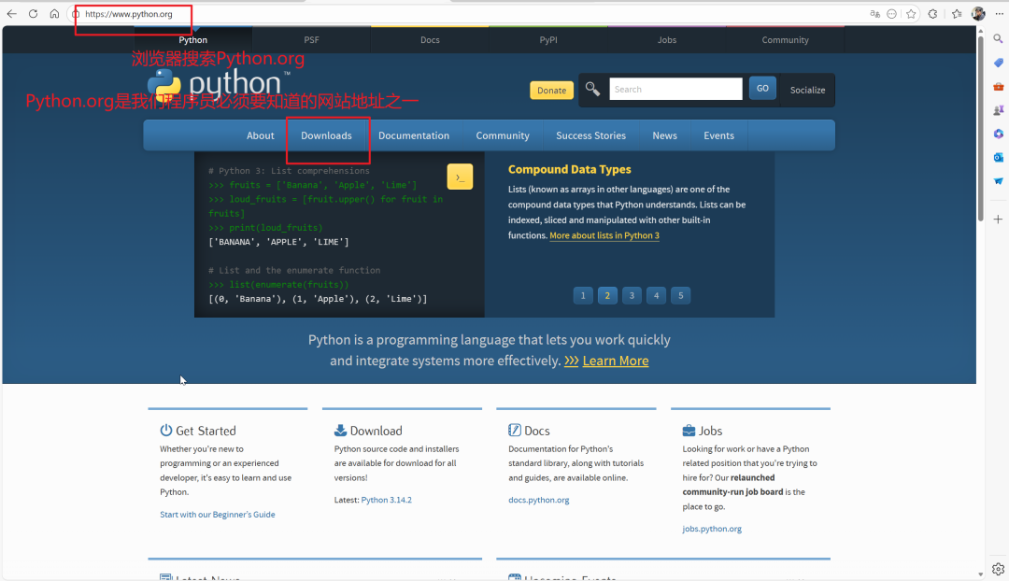Click the scrollbar down arrow

[x=980, y=574]
